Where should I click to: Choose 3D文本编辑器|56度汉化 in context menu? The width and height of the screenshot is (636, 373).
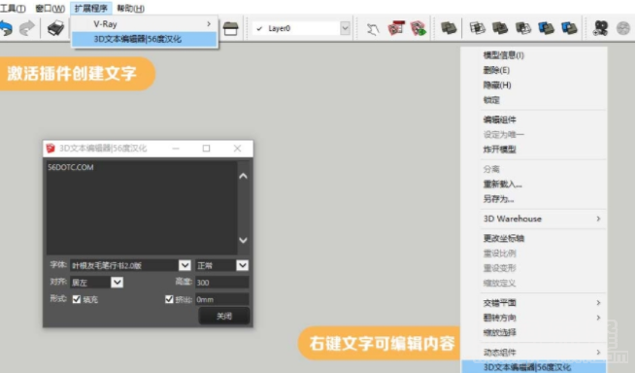click(x=534, y=367)
